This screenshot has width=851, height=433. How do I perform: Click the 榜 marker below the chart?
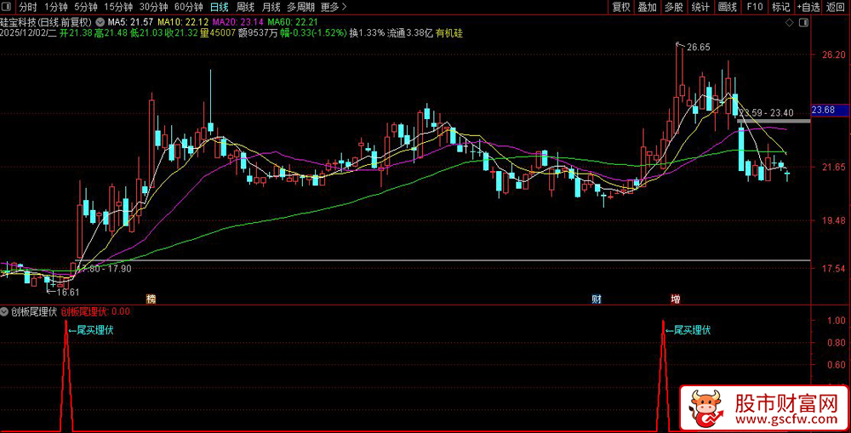151,299
